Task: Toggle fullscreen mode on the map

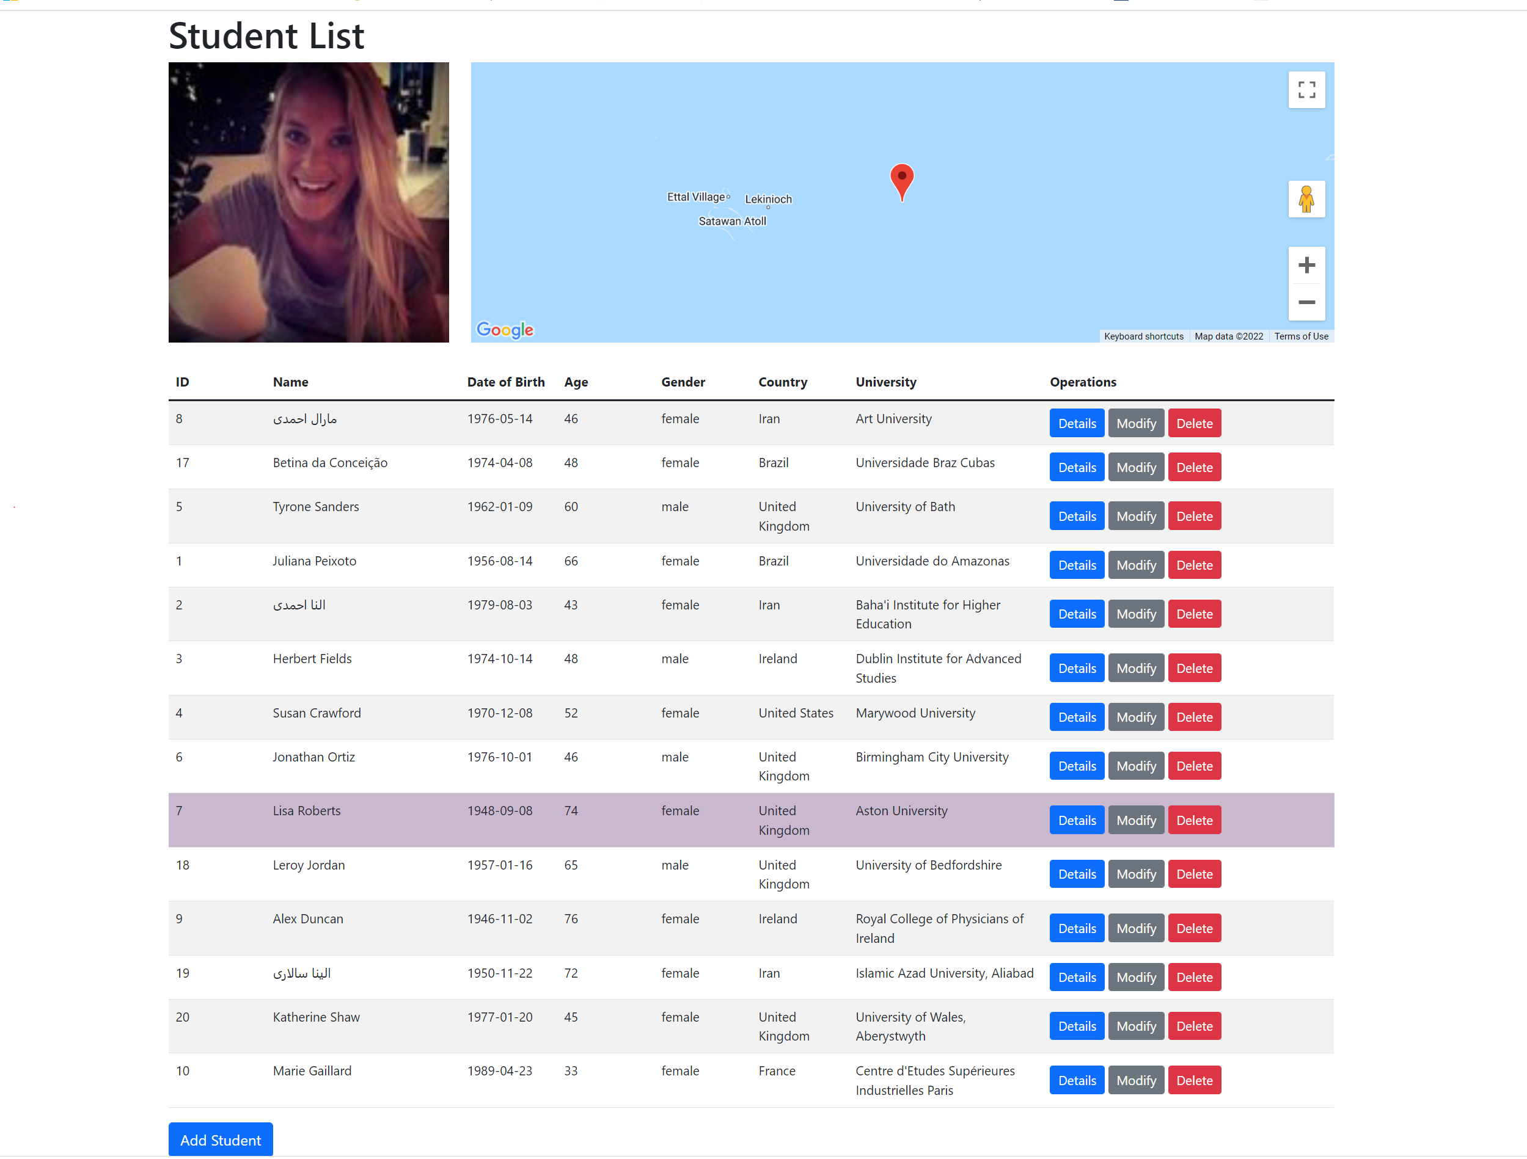Action: pyautogui.click(x=1307, y=90)
